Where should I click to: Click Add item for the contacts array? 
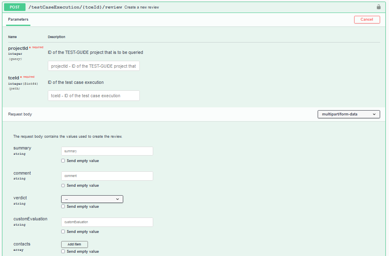(74, 244)
